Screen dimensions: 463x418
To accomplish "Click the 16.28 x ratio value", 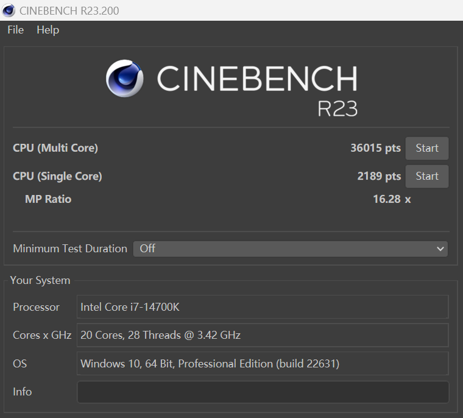I will [391, 199].
